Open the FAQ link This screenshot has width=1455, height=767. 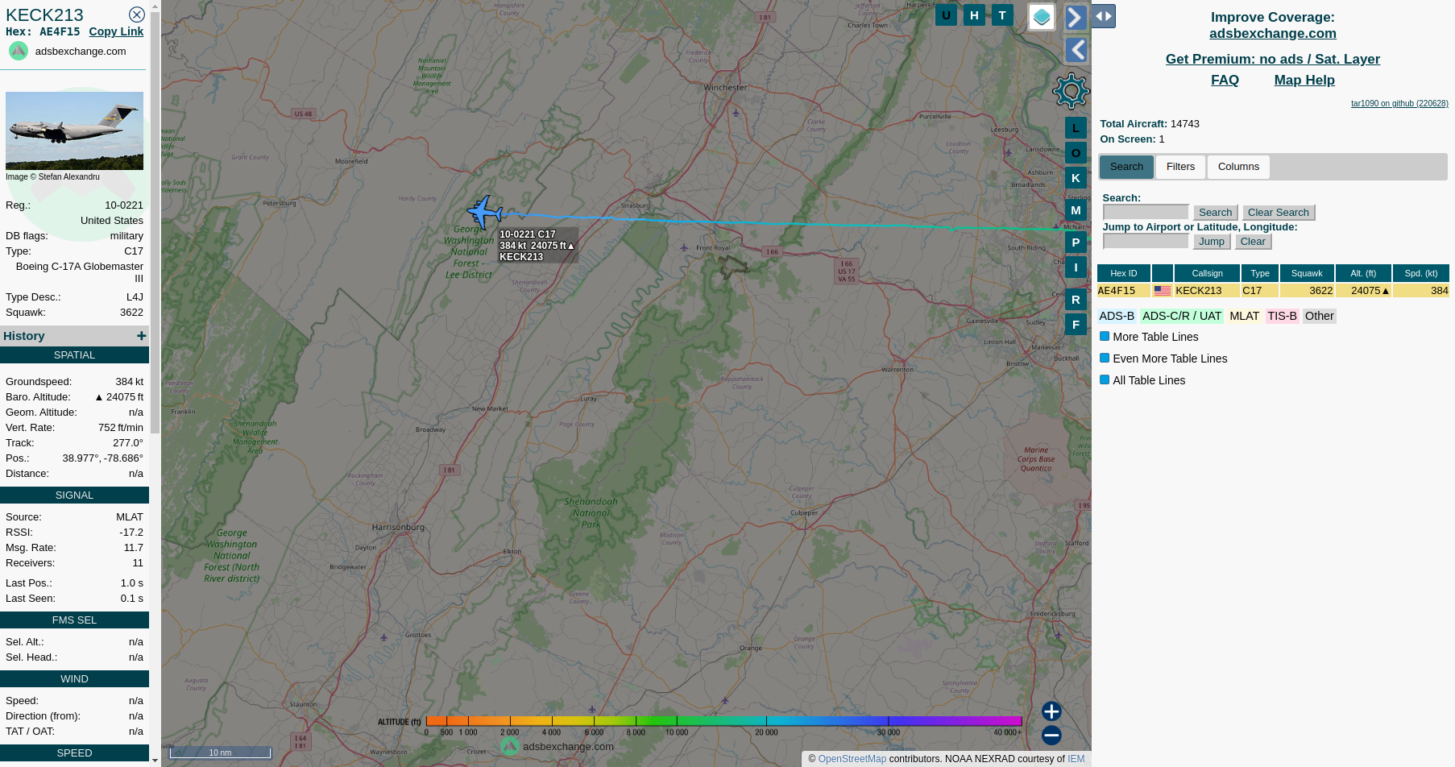(1225, 80)
